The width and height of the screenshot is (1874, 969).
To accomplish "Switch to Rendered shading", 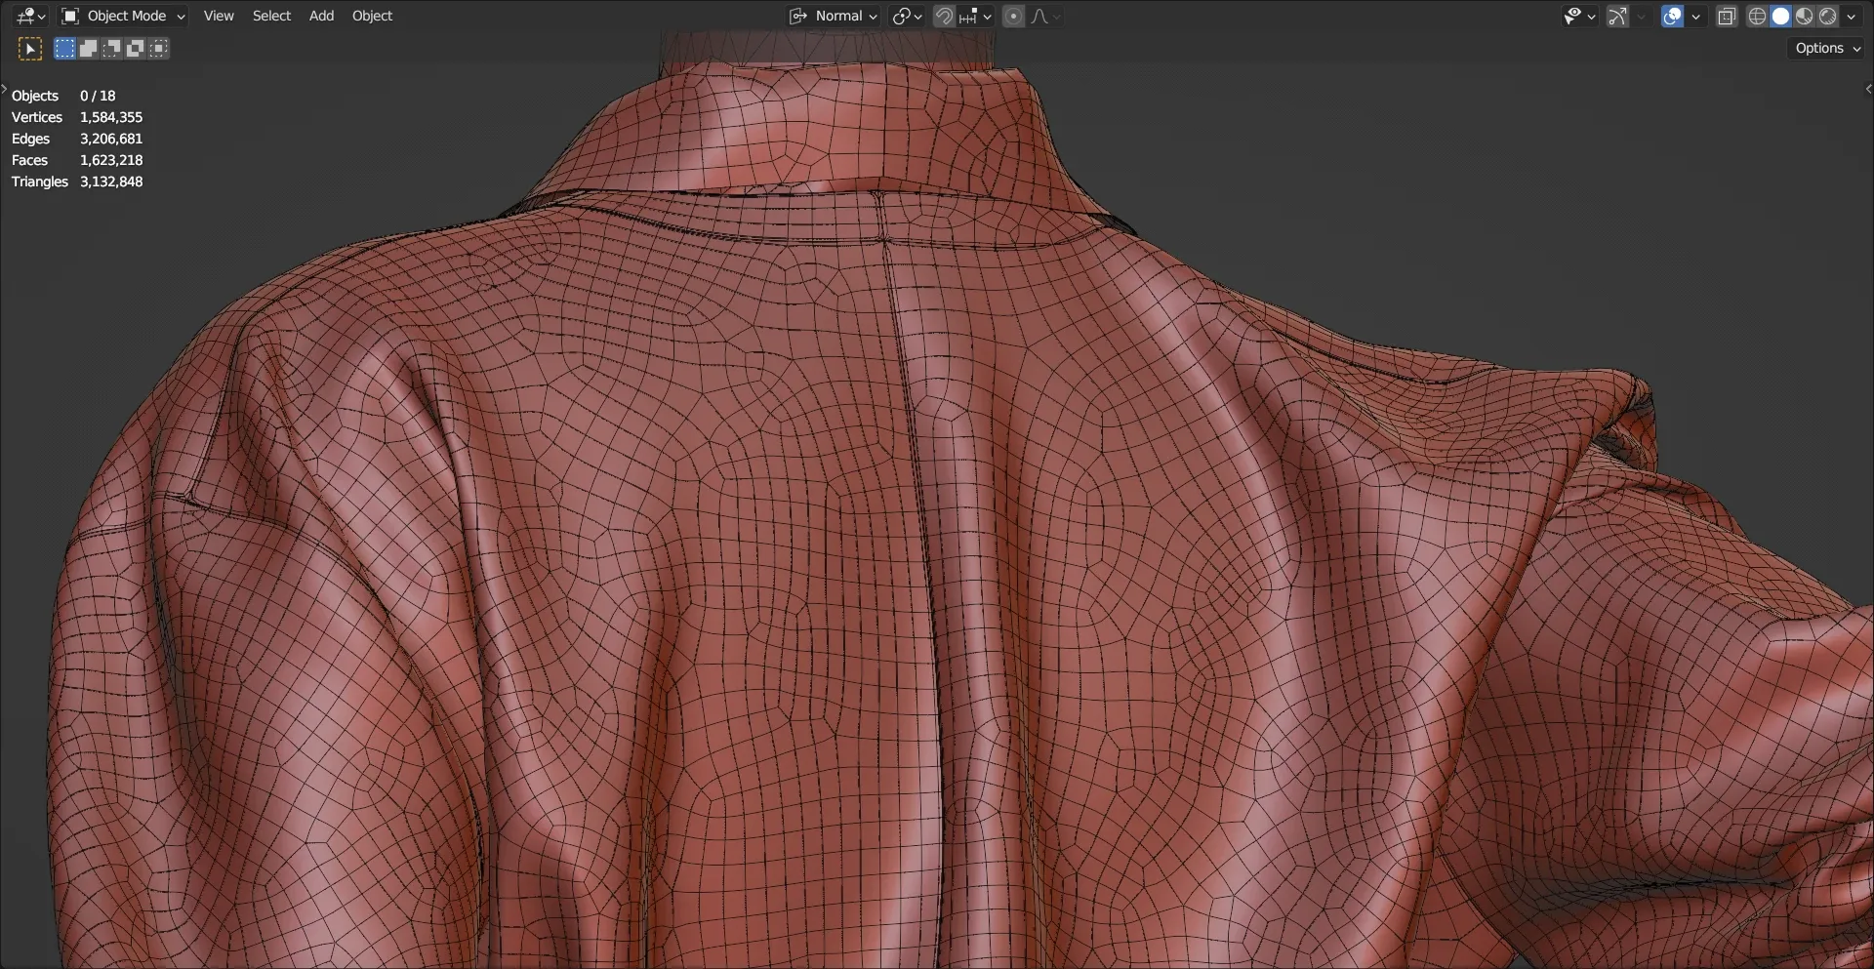I will [x=1827, y=16].
